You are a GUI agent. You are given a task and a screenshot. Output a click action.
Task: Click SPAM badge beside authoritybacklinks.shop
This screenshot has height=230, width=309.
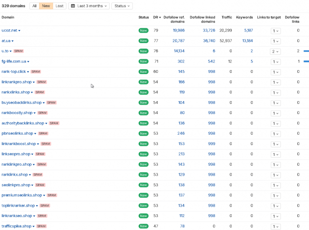(54, 123)
